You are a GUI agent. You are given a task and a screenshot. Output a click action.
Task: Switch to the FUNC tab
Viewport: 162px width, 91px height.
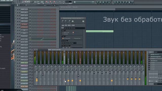pyautogui.click(x=73, y=25)
